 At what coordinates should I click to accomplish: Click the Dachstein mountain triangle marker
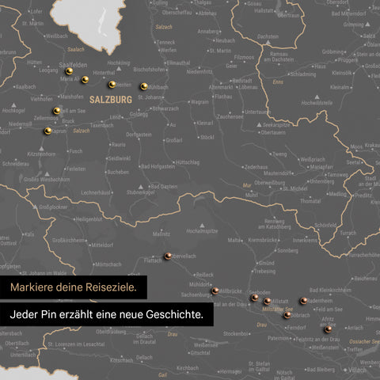[x=268, y=42]
